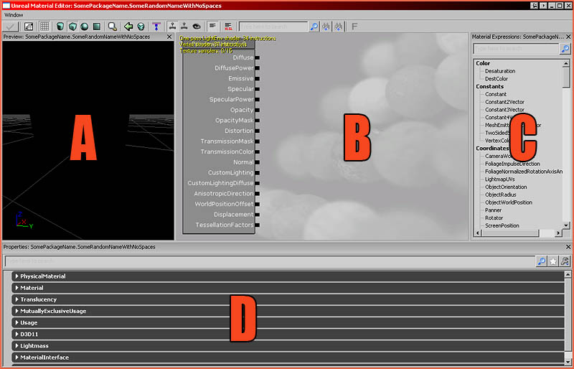Select DestColor expression in the list
This screenshot has width=574, height=369.
coord(497,79)
